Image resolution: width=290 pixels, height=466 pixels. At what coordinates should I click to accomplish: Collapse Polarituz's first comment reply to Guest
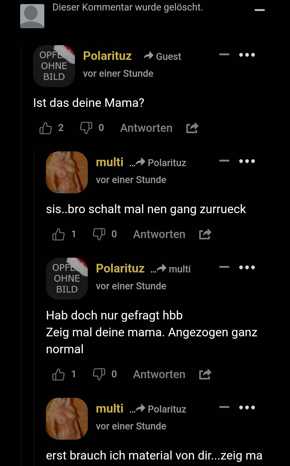click(x=224, y=55)
